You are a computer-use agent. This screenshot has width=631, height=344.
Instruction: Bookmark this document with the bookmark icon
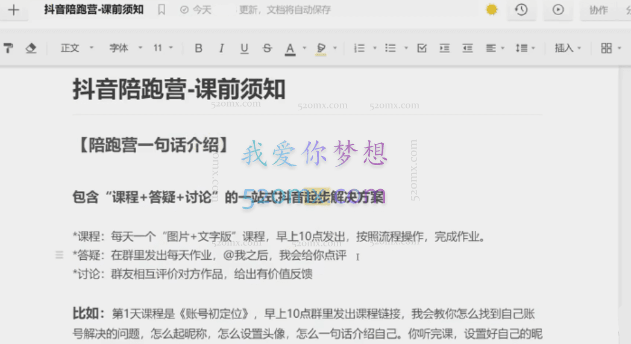pos(162,10)
